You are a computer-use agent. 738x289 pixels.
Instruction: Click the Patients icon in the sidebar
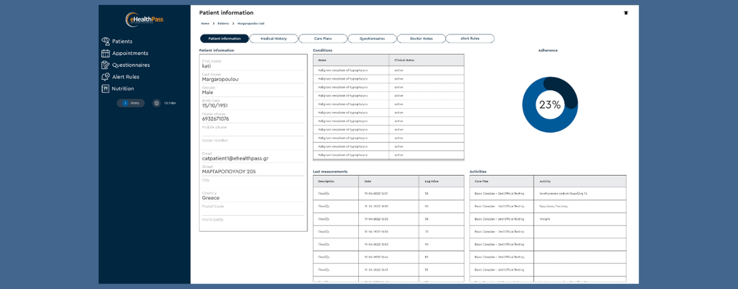pos(106,41)
